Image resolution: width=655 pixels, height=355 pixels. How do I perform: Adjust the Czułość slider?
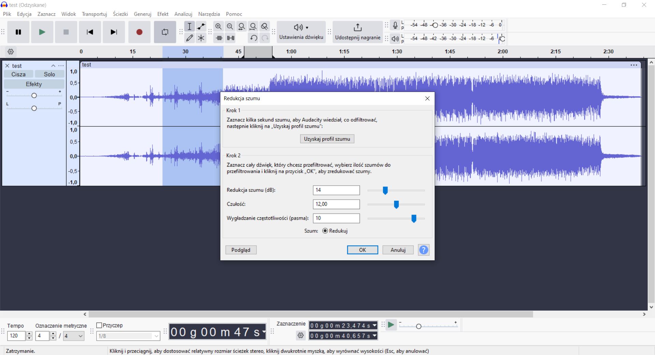coord(396,205)
